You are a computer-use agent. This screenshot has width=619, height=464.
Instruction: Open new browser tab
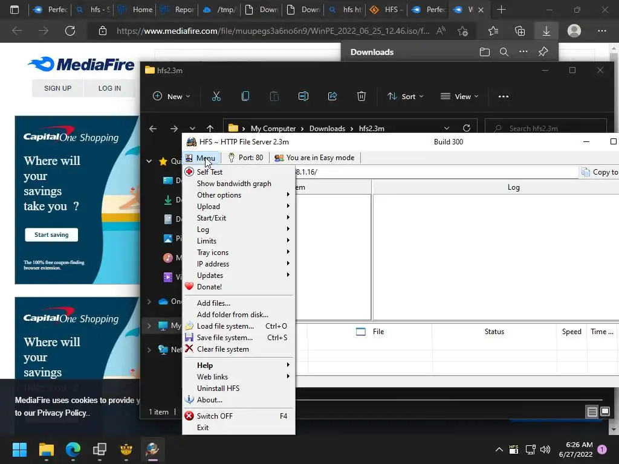tap(501, 10)
